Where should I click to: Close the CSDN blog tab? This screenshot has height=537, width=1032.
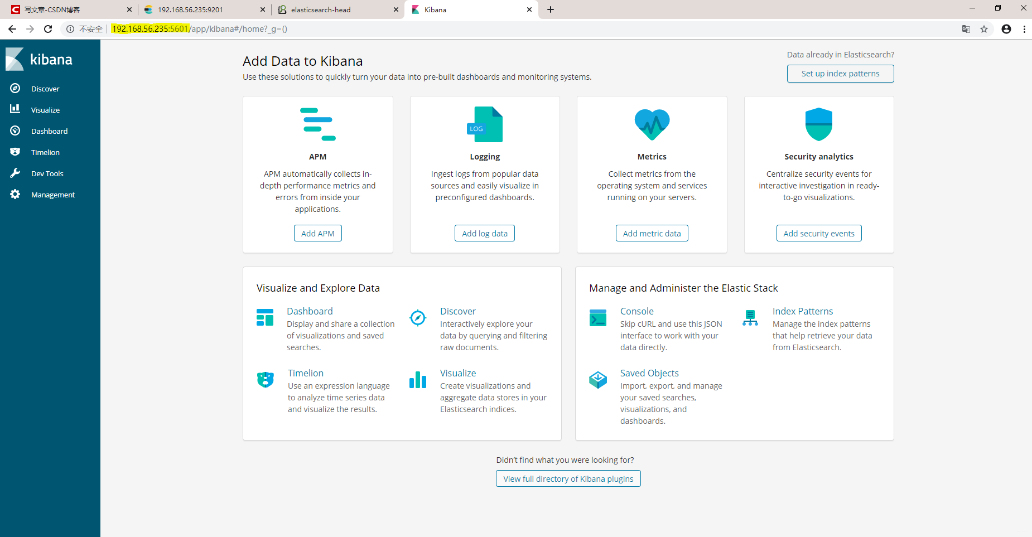coord(129,9)
